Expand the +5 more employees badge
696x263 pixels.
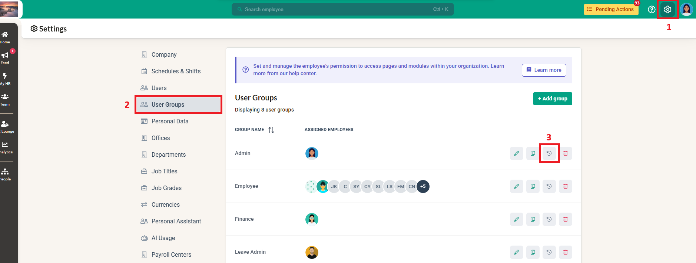423,186
